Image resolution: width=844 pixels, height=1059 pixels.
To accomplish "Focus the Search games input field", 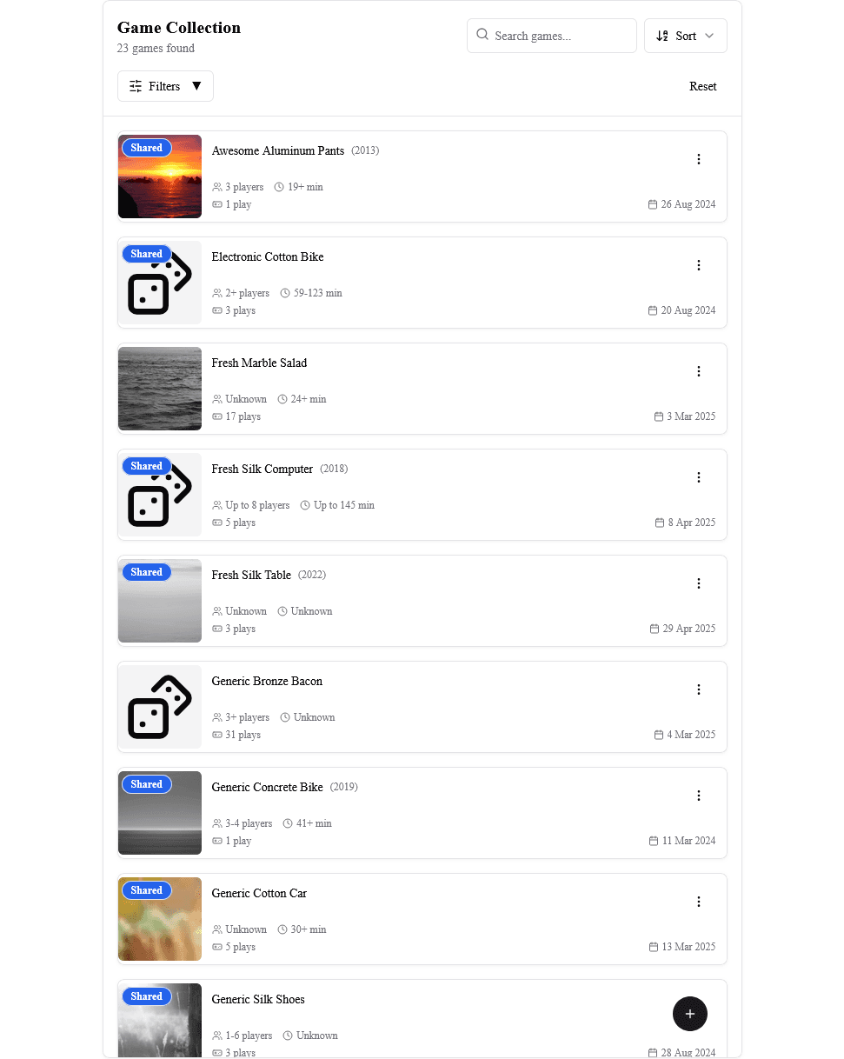I will point(561,36).
